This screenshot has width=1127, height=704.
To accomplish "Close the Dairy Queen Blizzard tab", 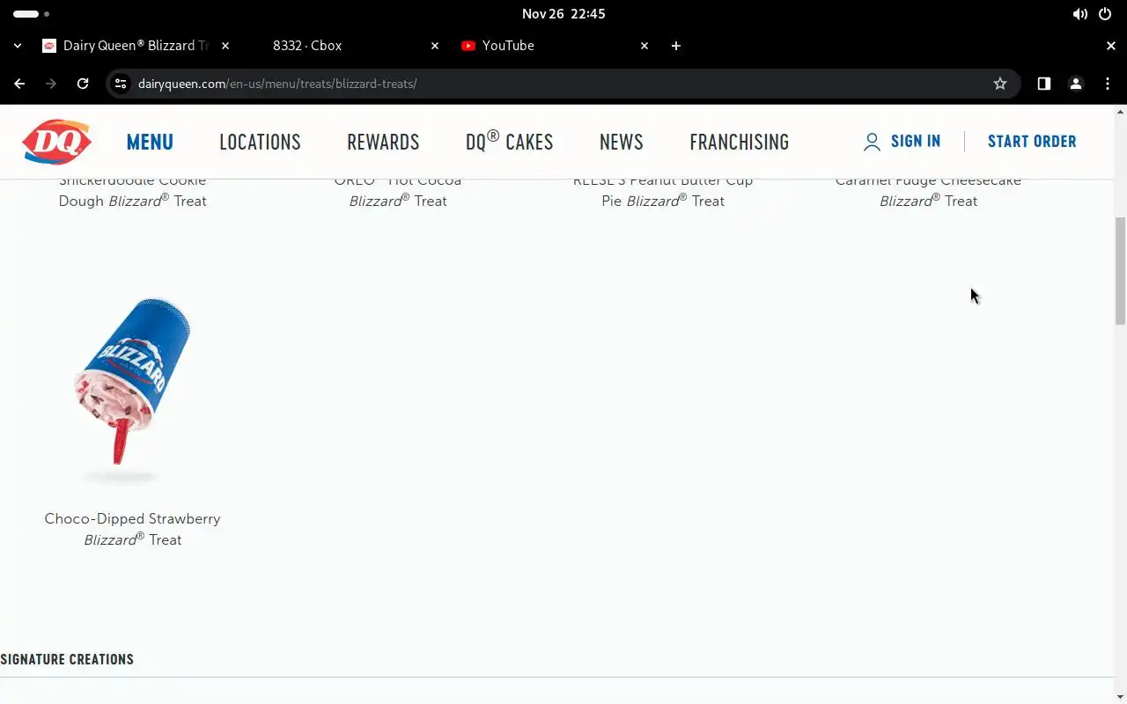I will point(225,46).
